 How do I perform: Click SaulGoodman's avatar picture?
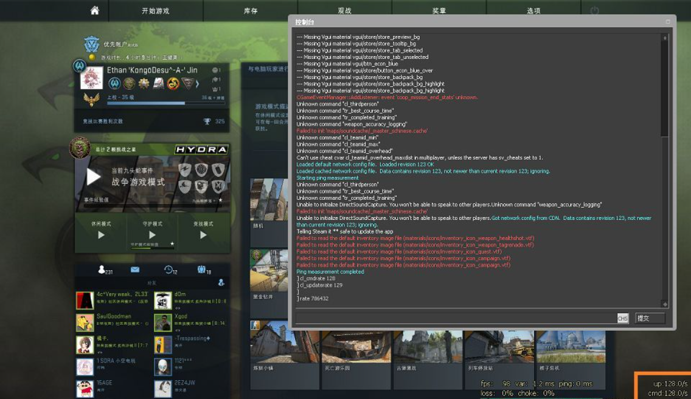85,323
